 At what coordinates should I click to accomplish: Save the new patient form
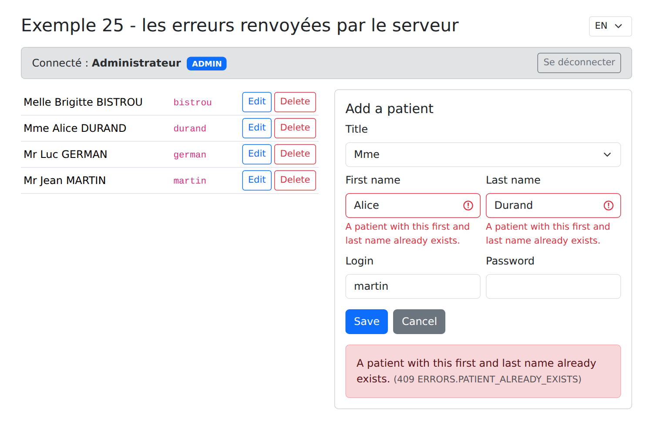tap(367, 321)
